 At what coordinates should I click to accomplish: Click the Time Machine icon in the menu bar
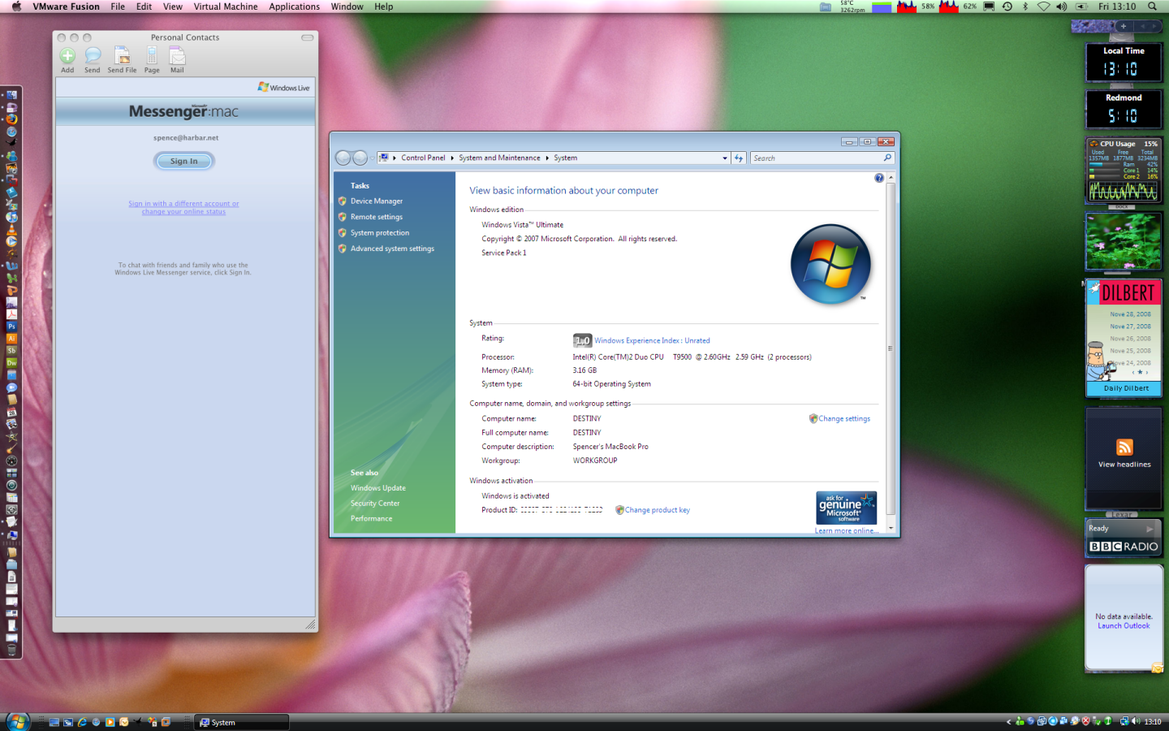1007,6
